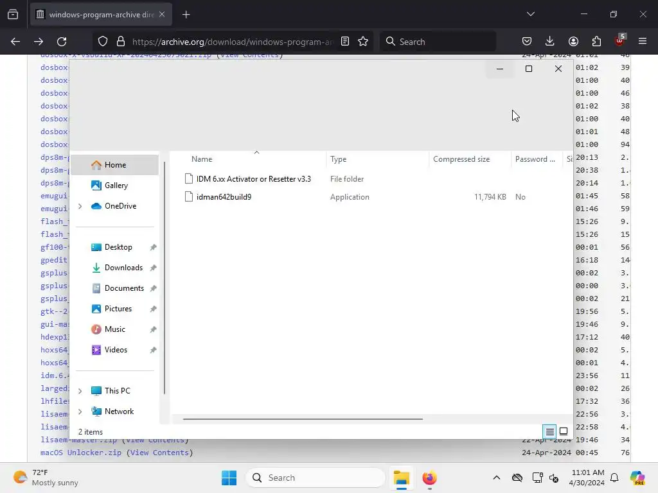The height and width of the screenshot is (493, 658).
Task: Toggle Firefox reader view
Action: pos(345,42)
